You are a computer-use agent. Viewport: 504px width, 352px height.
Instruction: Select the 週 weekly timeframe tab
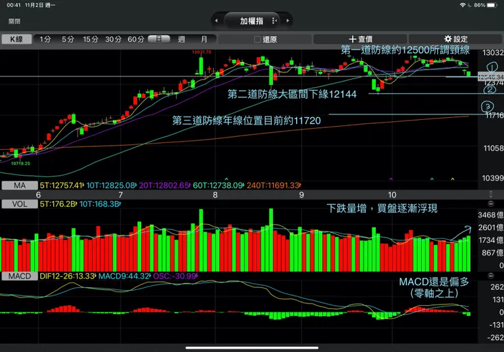pos(182,39)
